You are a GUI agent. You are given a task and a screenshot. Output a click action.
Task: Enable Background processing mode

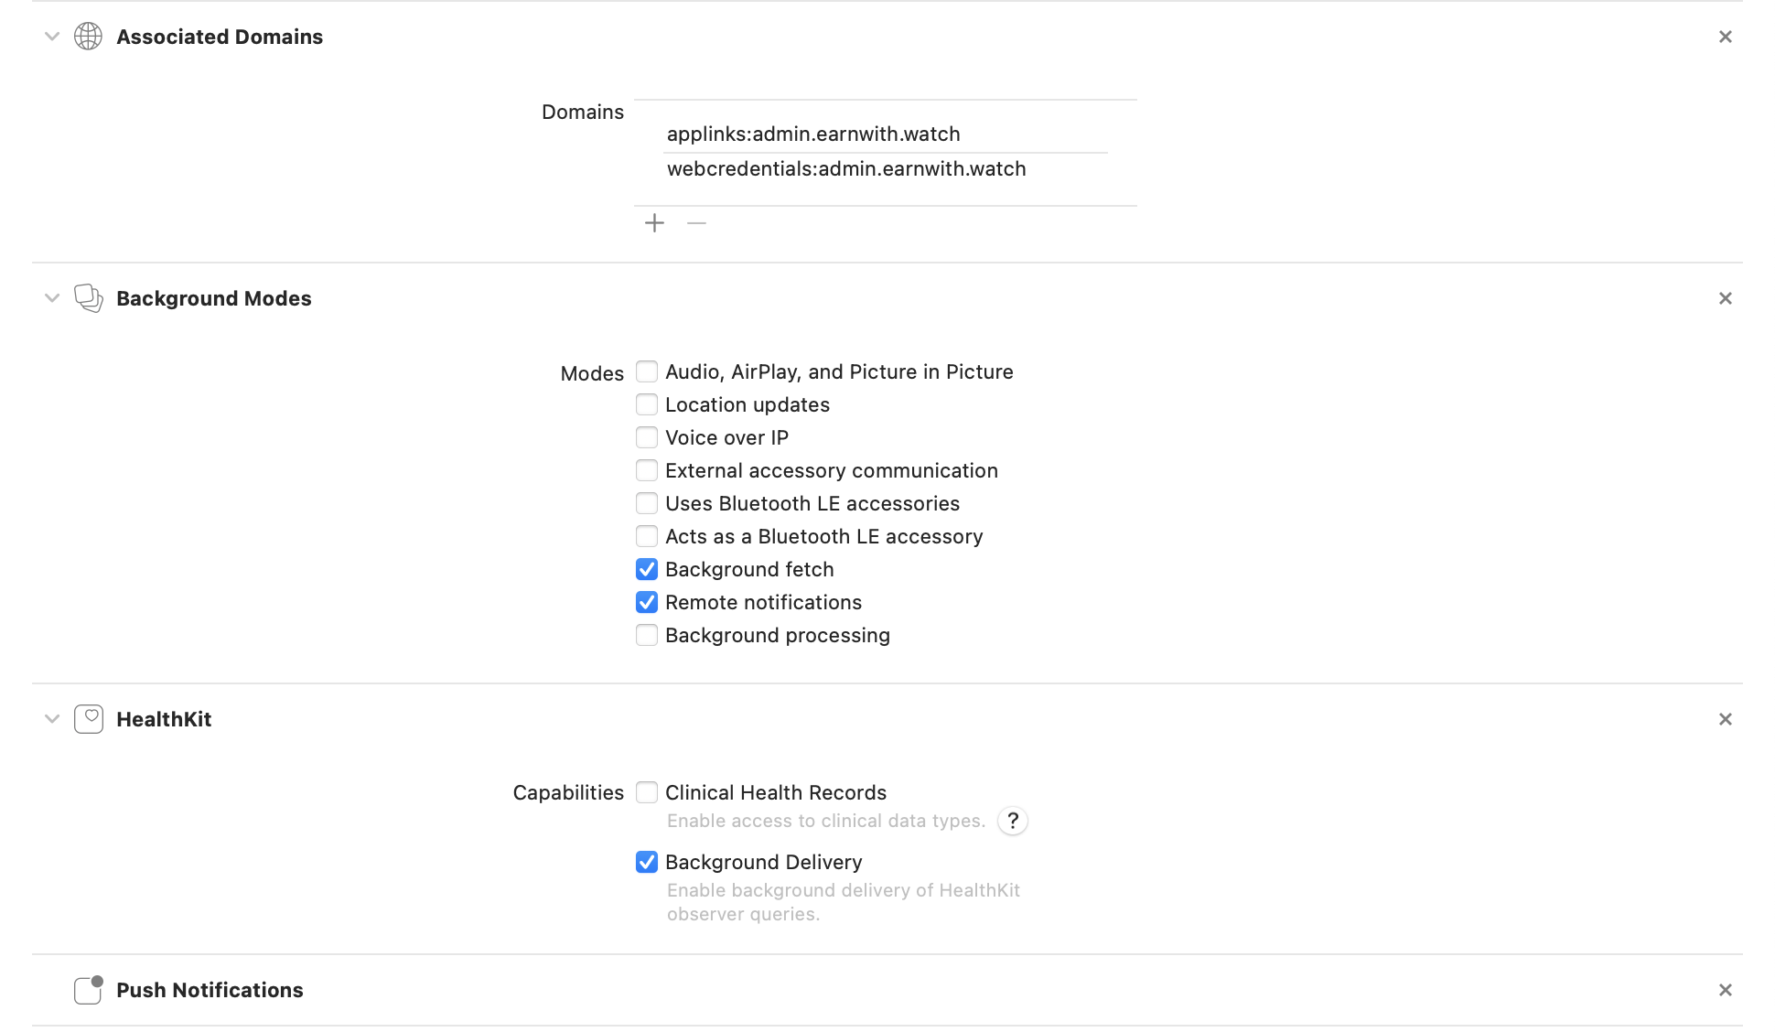tap(647, 635)
